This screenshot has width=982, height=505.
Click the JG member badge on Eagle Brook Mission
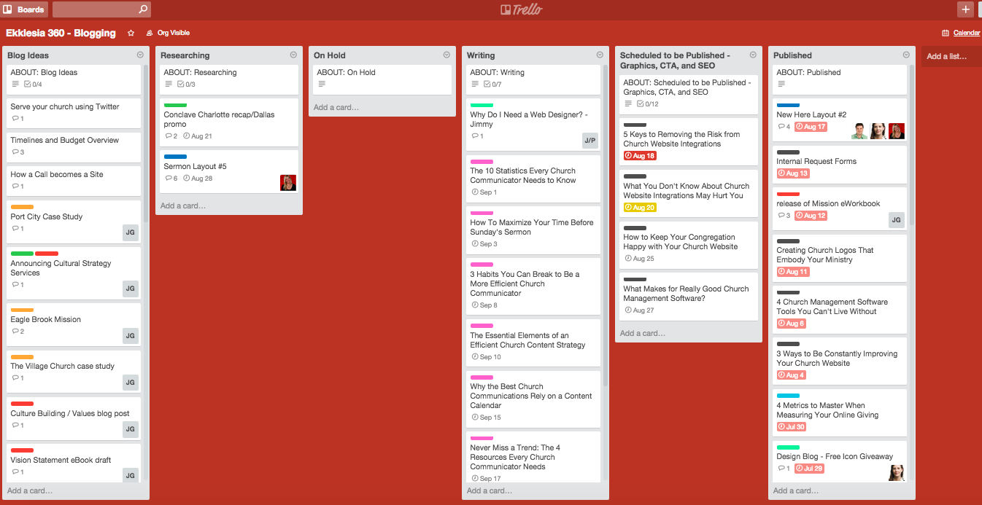pyautogui.click(x=130, y=335)
